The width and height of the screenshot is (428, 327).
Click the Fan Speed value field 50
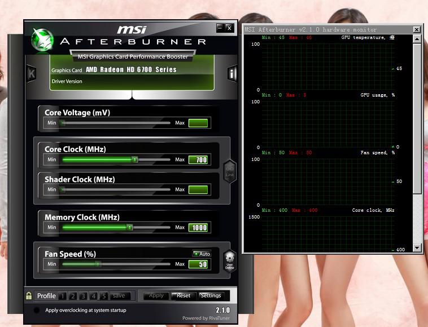pos(199,264)
